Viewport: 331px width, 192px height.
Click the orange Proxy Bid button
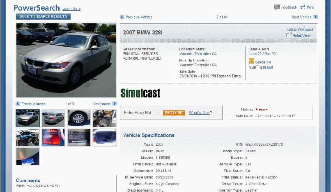(174, 113)
